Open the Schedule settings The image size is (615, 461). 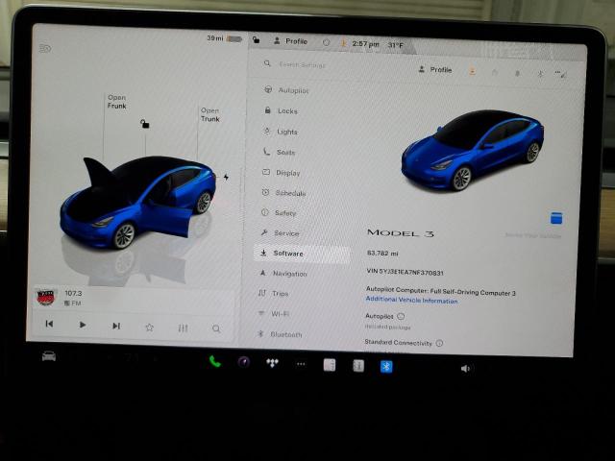284,193
